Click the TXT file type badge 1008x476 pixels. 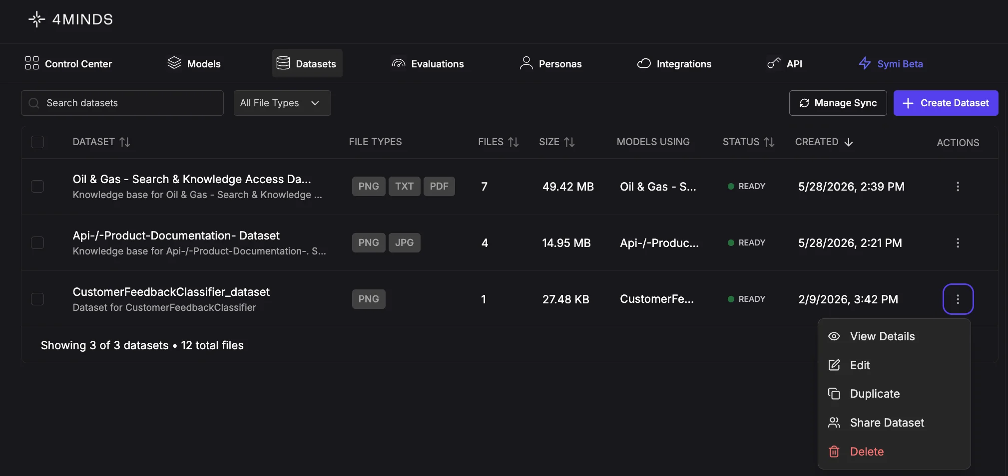click(404, 186)
